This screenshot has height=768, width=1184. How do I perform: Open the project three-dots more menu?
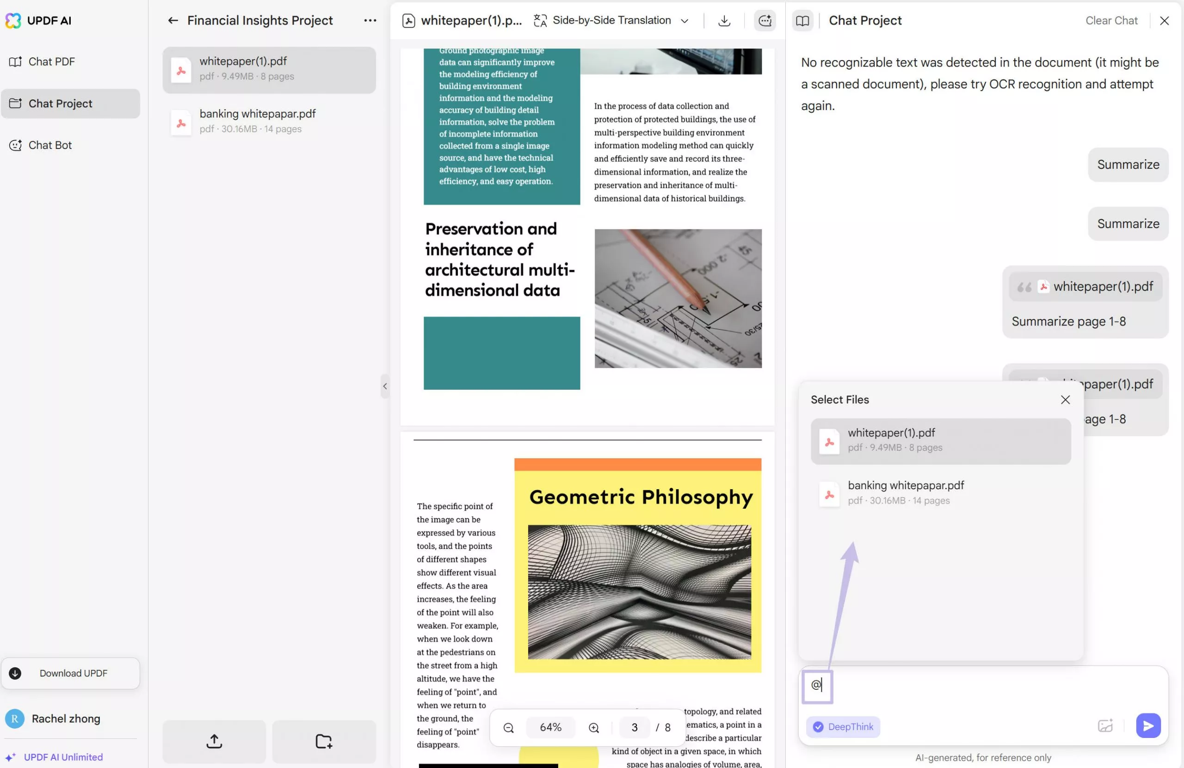[370, 20]
